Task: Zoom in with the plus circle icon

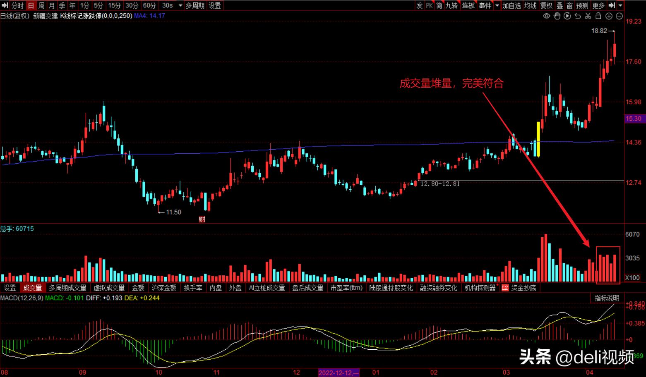Action: 609,16
